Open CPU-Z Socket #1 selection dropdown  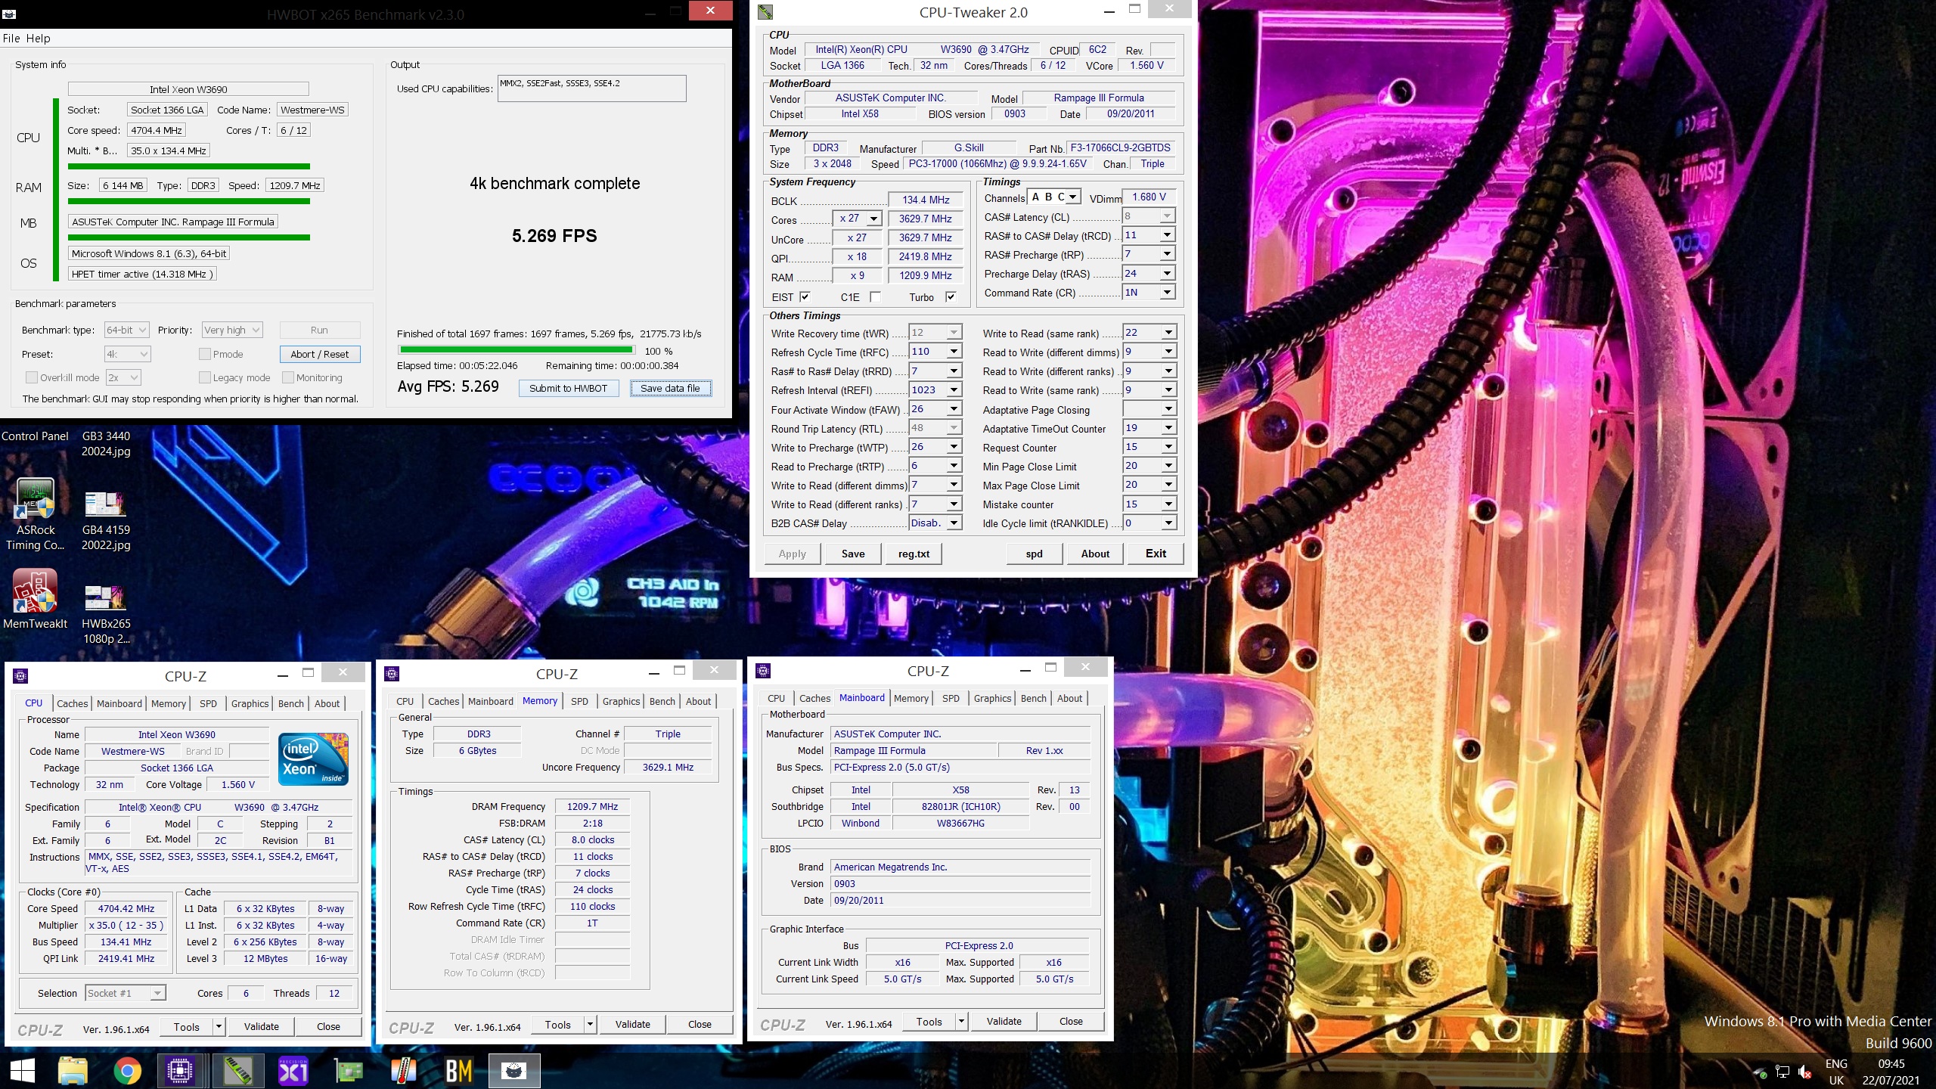tap(126, 993)
